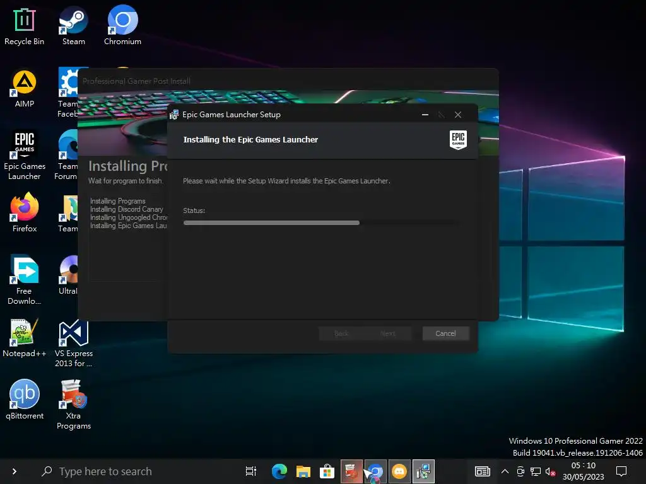The width and height of the screenshot is (646, 484).
Task: Open the Xtra Programs desktop shortcut
Action: point(73,405)
